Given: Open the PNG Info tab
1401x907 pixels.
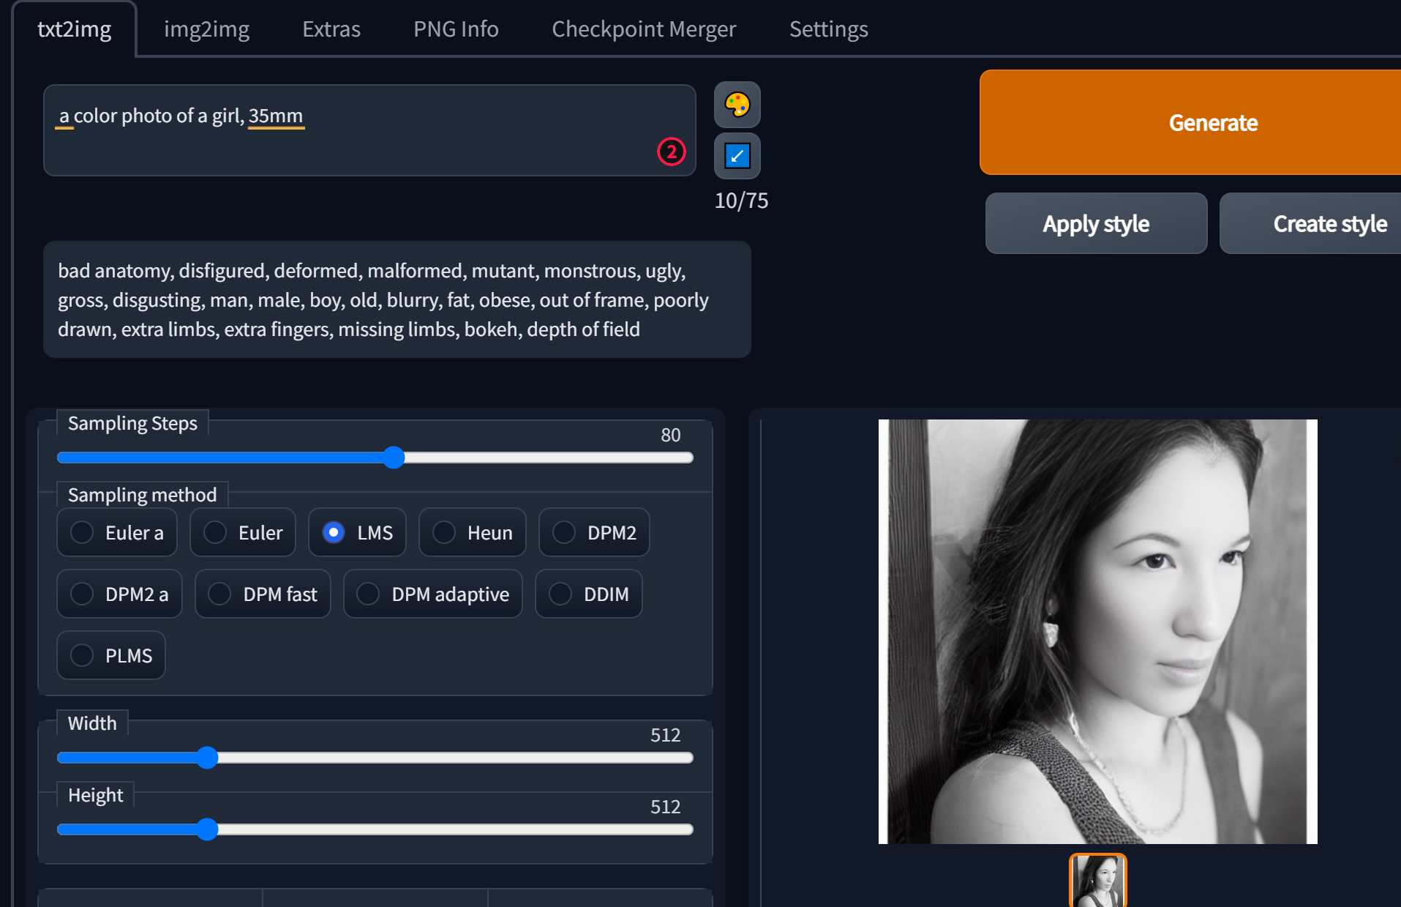Looking at the screenshot, I should pyautogui.click(x=455, y=29).
